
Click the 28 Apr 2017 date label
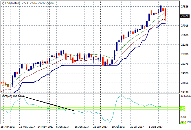[8, 127]
